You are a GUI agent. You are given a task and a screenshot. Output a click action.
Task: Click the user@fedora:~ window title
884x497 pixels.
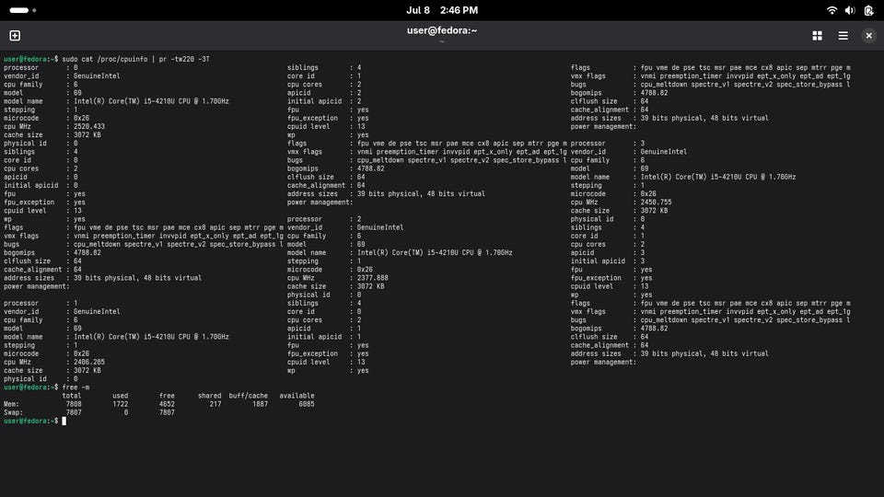coord(442,30)
